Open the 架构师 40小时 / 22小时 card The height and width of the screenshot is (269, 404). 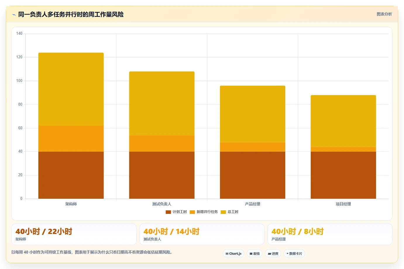[x=74, y=234]
